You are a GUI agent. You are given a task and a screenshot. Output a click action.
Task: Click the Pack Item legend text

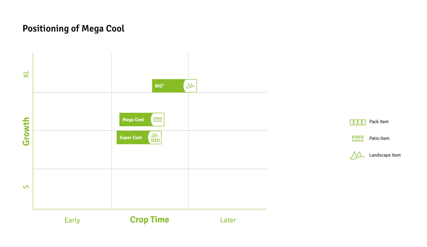click(379, 122)
